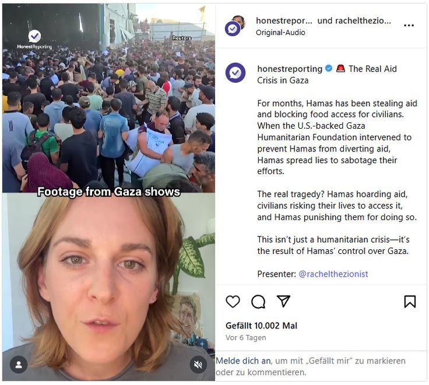Open @rachelthezionist presenter mention
The height and width of the screenshot is (385, 429).
click(x=333, y=274)
